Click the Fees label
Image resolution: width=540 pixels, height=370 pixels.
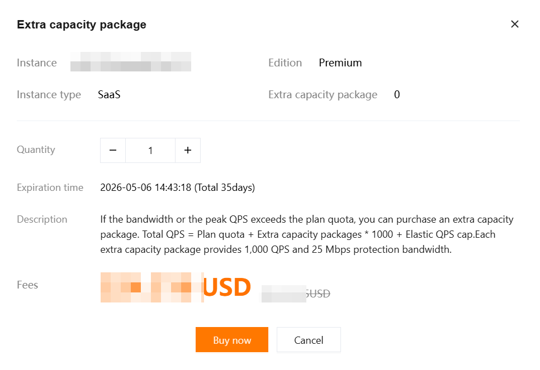(27, 285)
